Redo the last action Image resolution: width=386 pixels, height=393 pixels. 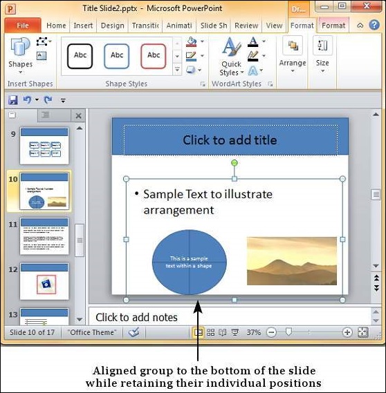[48, 100]
